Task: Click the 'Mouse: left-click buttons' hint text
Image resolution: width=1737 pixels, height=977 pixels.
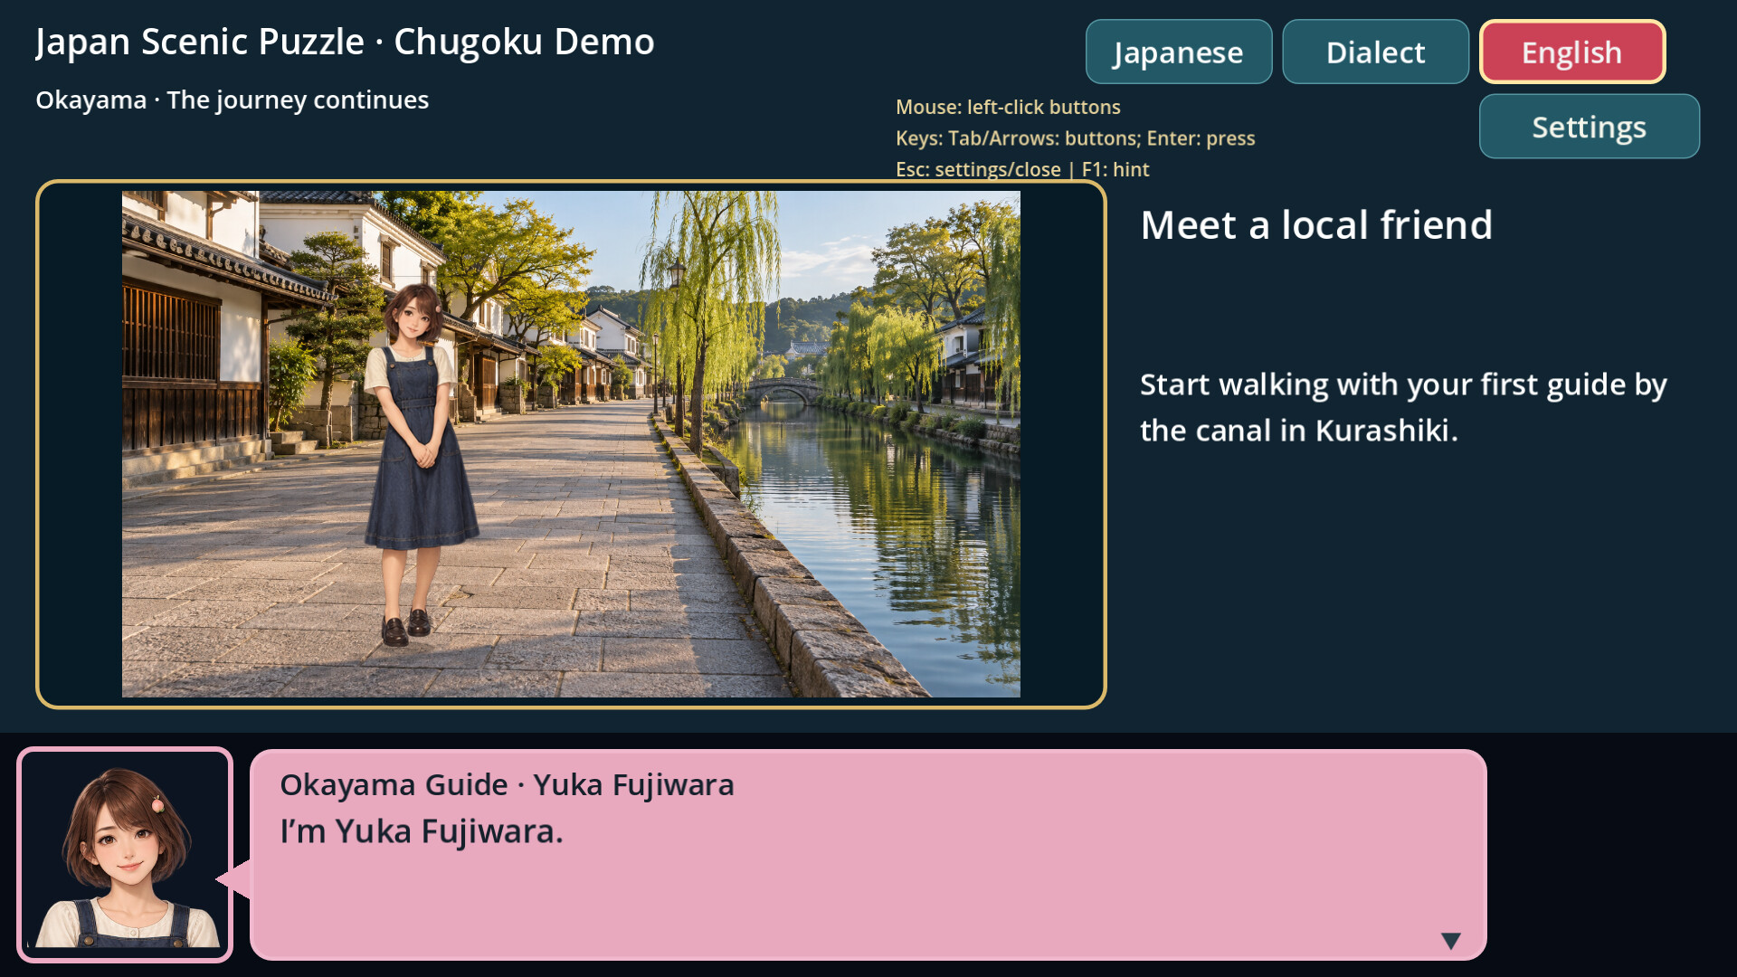Action: (x=1008, y=107)
